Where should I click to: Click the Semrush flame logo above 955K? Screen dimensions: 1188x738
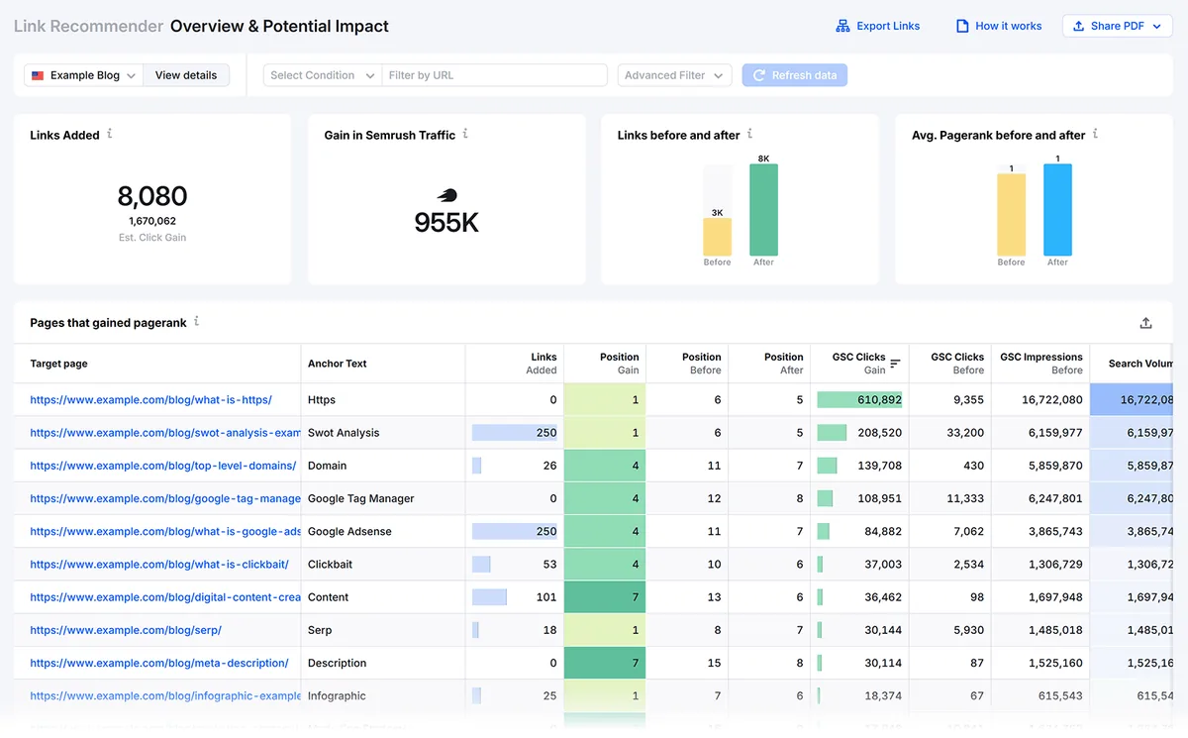pos(447,196)
